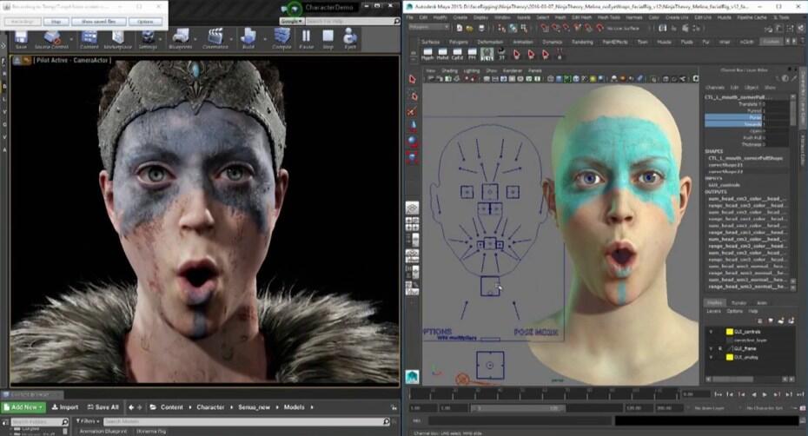The height and width of the screenshot is (436, 808).
Task: Click Show saved files button
Action: [x=98, y=21]
